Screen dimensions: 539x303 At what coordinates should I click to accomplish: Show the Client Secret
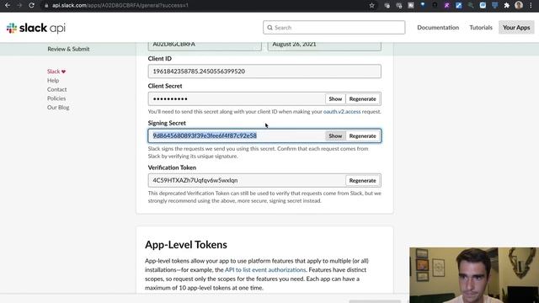tap(335, 99)
